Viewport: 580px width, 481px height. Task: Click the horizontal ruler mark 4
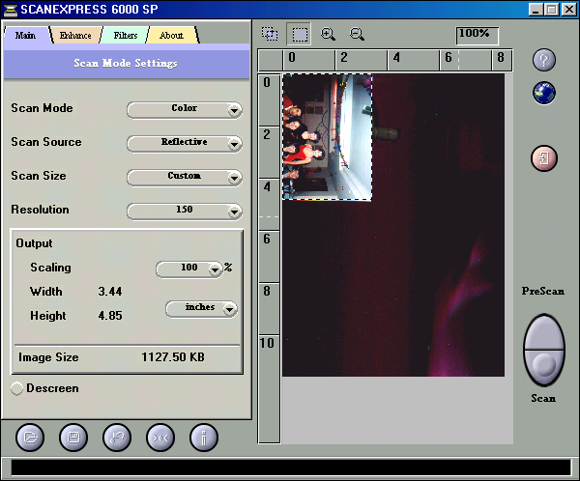[x=396, y=57]
